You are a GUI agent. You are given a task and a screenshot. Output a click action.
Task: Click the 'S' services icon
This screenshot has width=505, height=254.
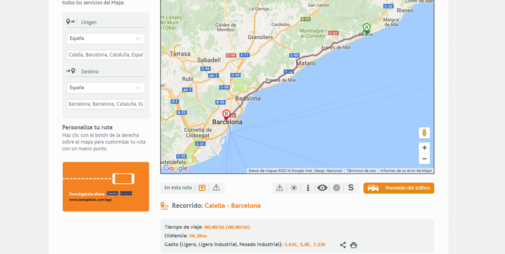point(350,188)
